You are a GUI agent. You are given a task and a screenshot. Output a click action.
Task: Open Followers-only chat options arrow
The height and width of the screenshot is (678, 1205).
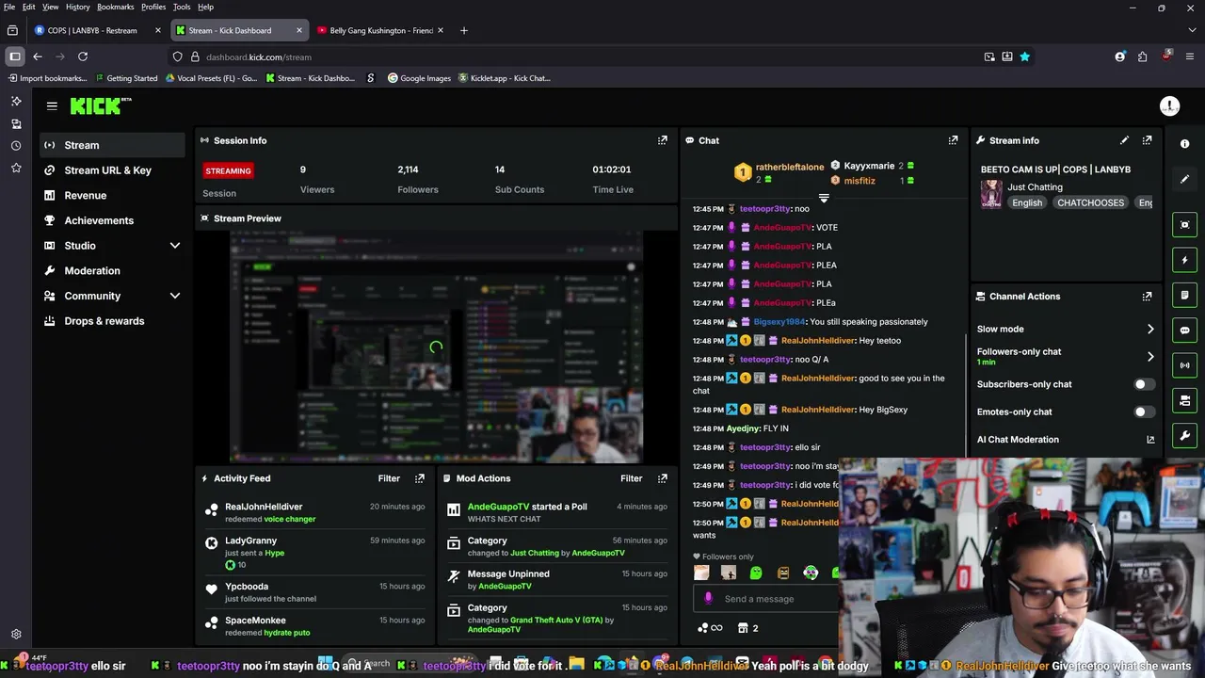(1150, 357)
